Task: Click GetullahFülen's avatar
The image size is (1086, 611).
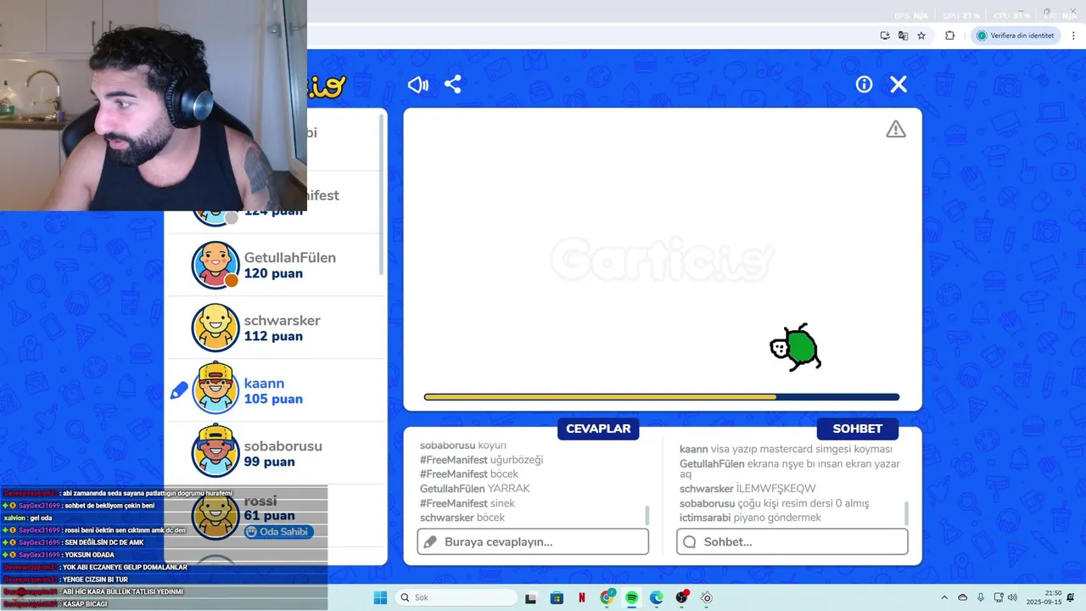Action: tap(216, 266)
